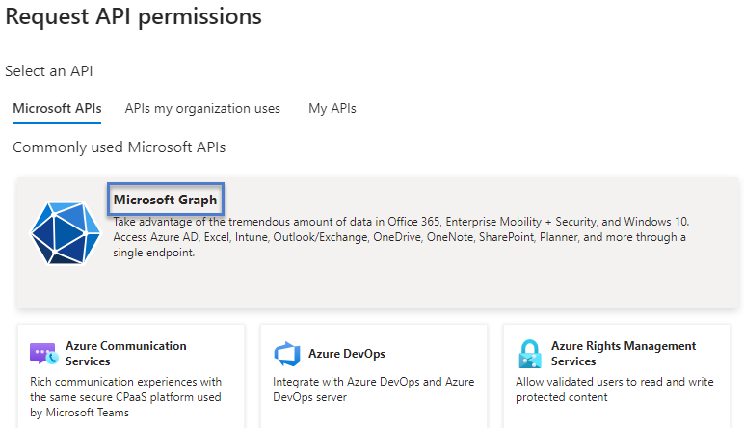Click the Azure DevOps logo icon
Image resolution: width=744 pixels, height=428 pixels.
pyautogui.click(x=286, y=354)
